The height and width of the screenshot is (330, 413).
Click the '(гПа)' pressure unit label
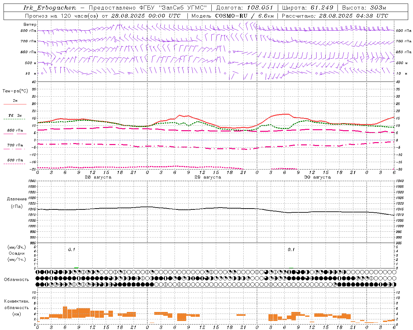(x=17, y=206)
